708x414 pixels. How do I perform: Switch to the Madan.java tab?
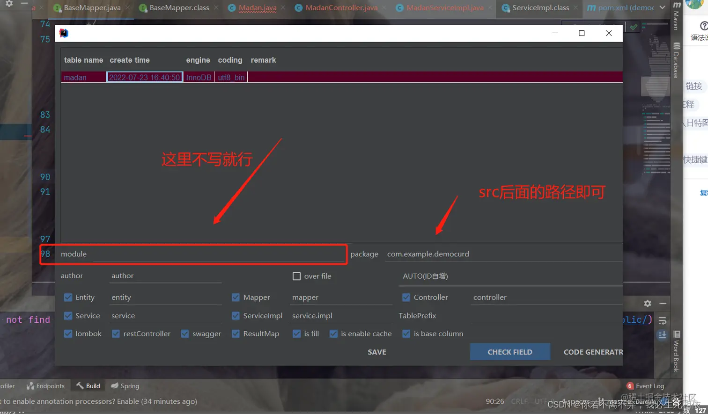tap(257, 7)
